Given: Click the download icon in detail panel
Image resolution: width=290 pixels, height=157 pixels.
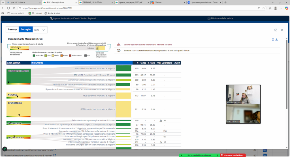Looking at the screenshot, I should (x=277, y=39).
